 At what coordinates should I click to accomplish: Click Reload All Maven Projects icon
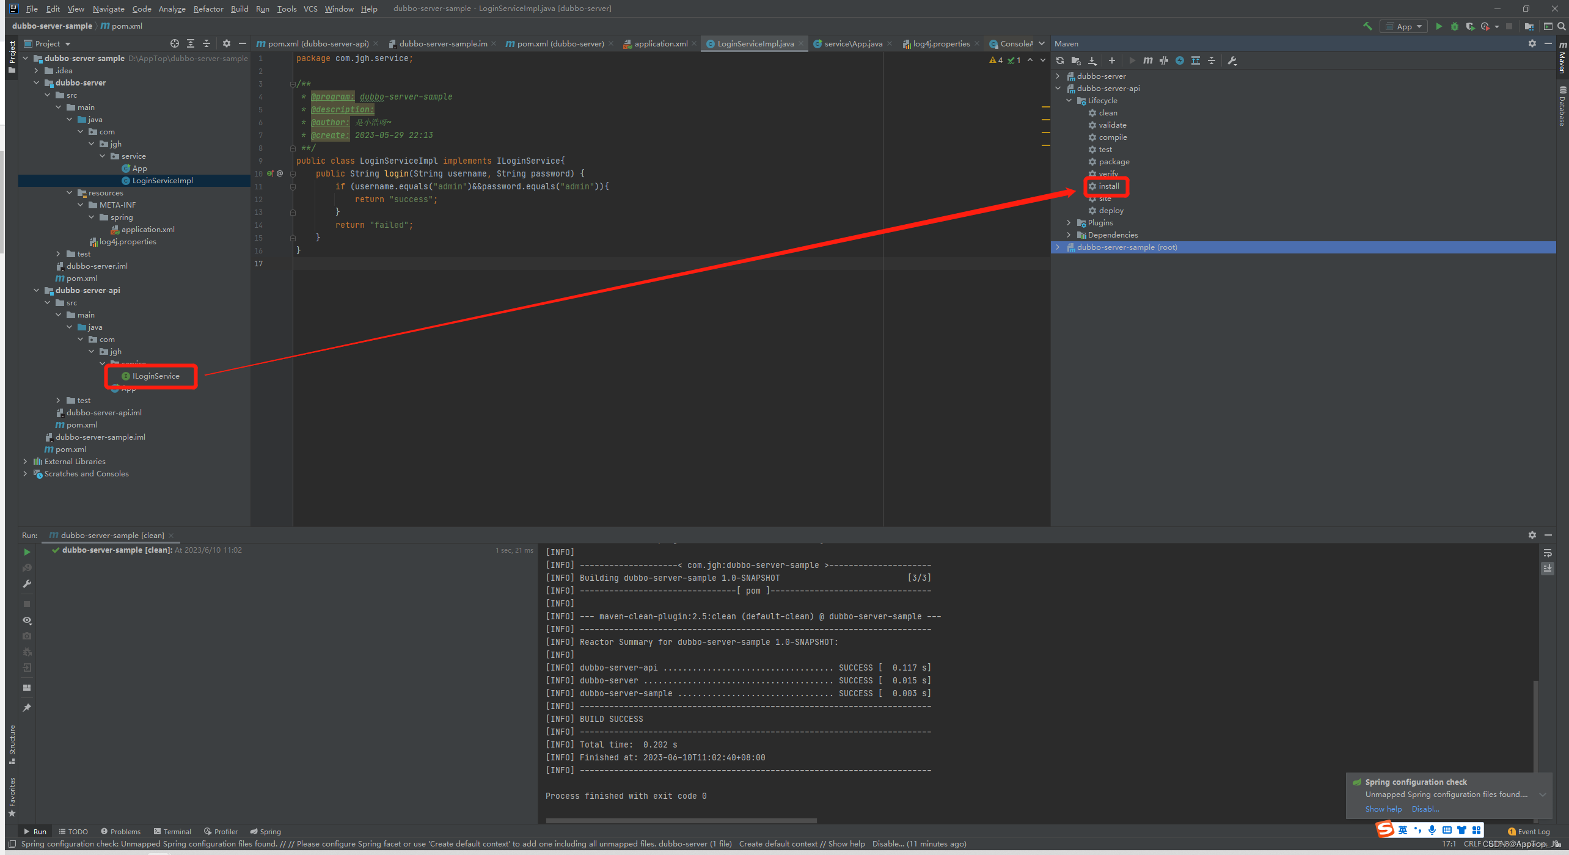(x=1060, y=60)
